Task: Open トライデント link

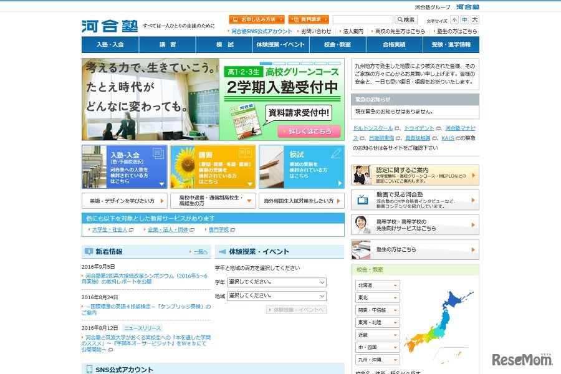Action: click(419, 128)
